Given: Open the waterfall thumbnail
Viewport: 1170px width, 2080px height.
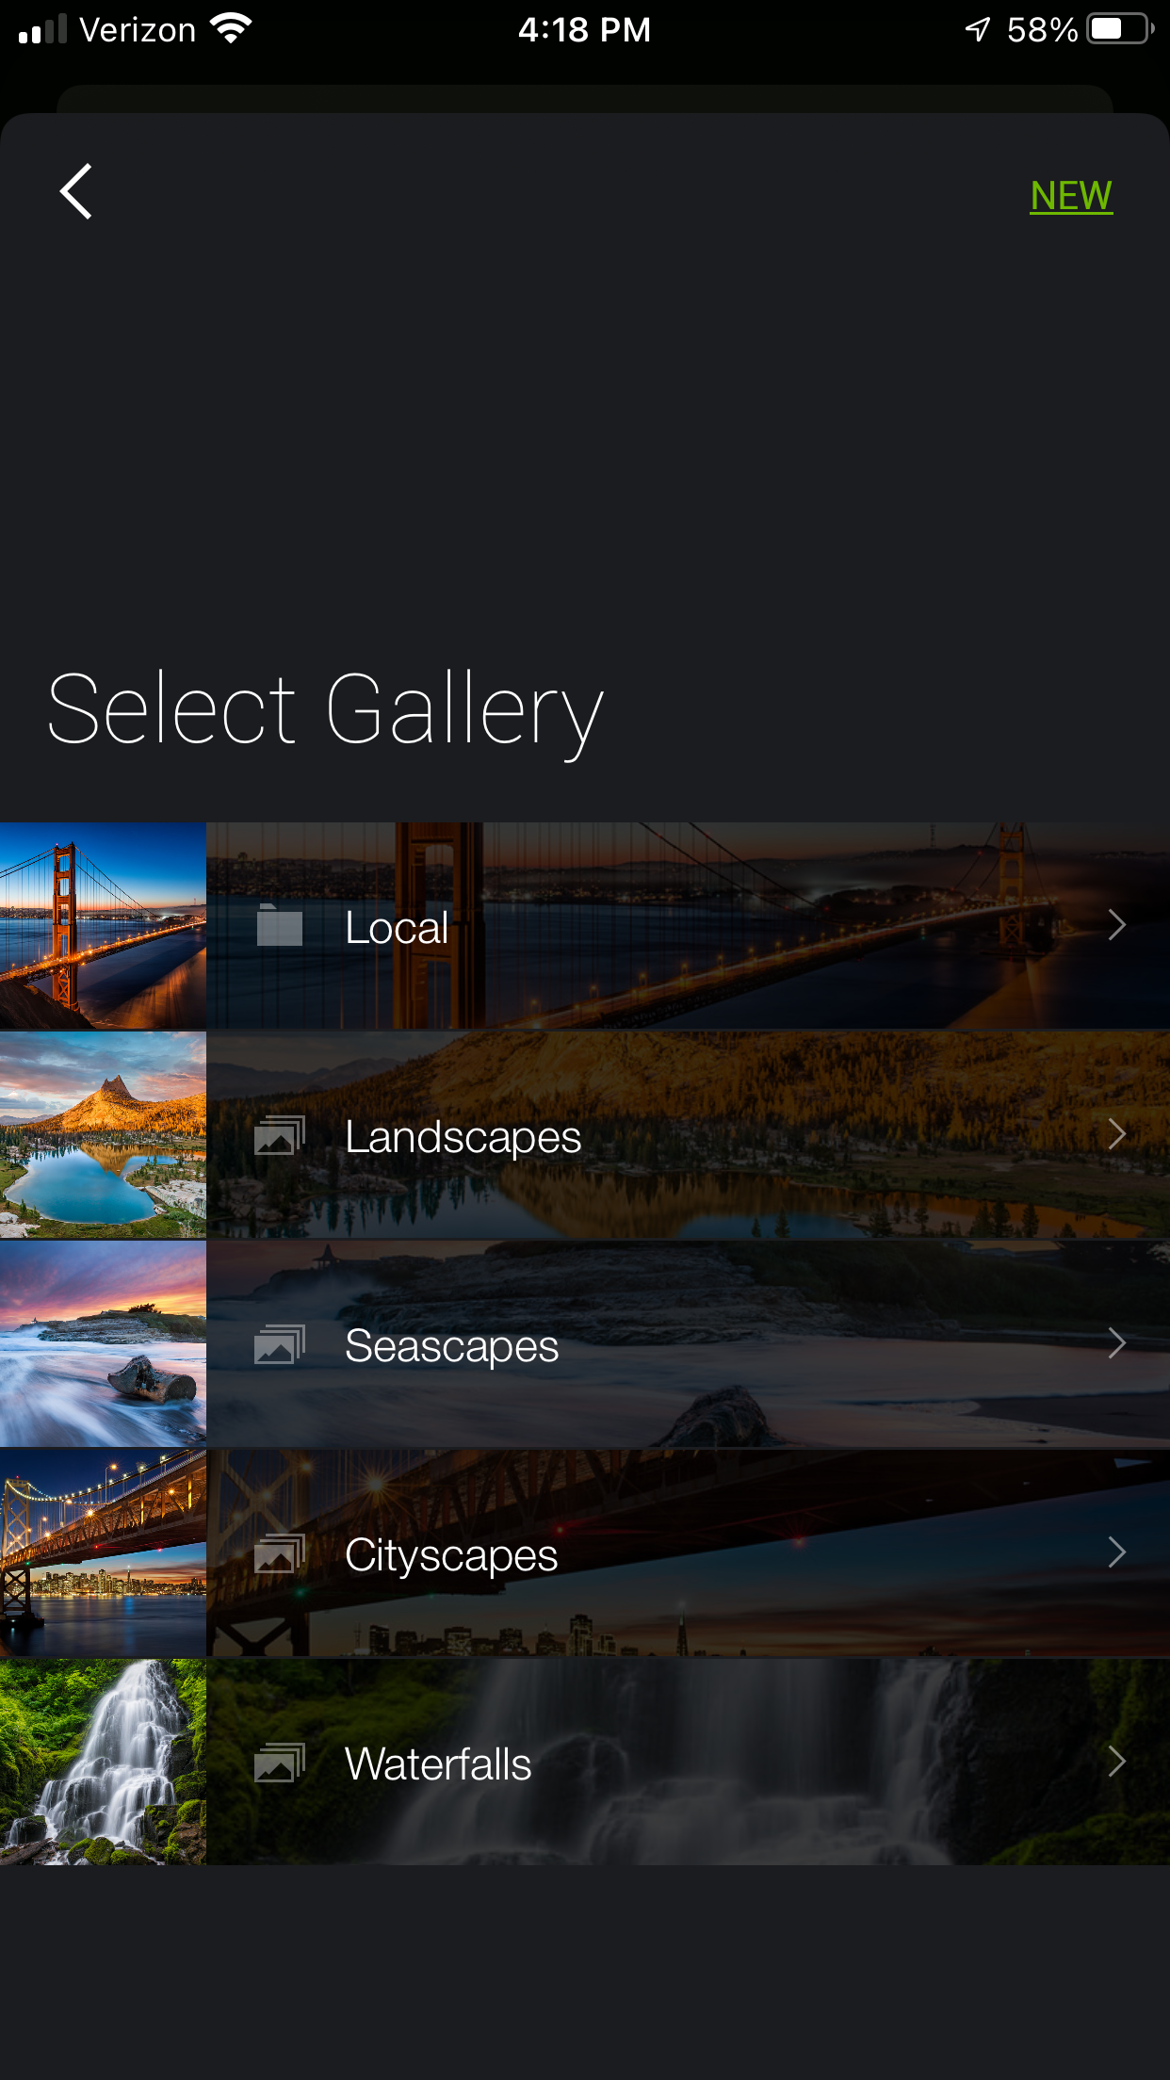Looking at the screenshot, I should click(103, 1763).
